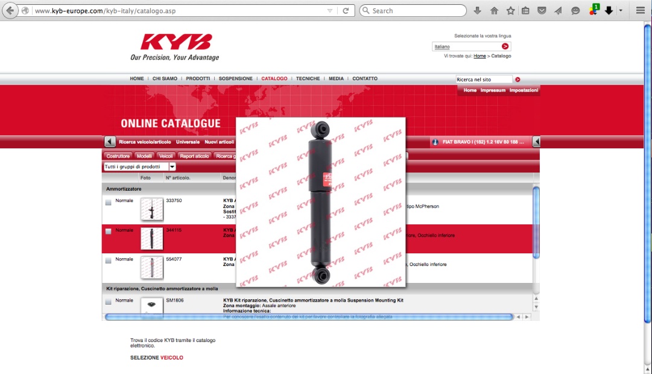Submit language selection with red arrow button
The width and height of the screenshot is (652, 374).
(505, 46)
